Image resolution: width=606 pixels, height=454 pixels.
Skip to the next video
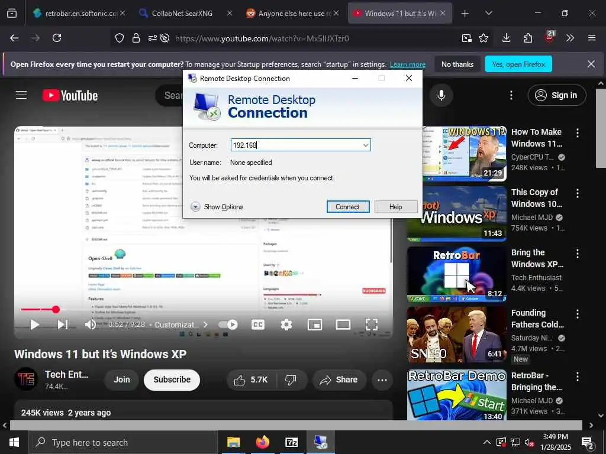pos(63,325)
